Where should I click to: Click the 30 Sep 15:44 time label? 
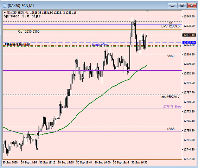[84, 162]
